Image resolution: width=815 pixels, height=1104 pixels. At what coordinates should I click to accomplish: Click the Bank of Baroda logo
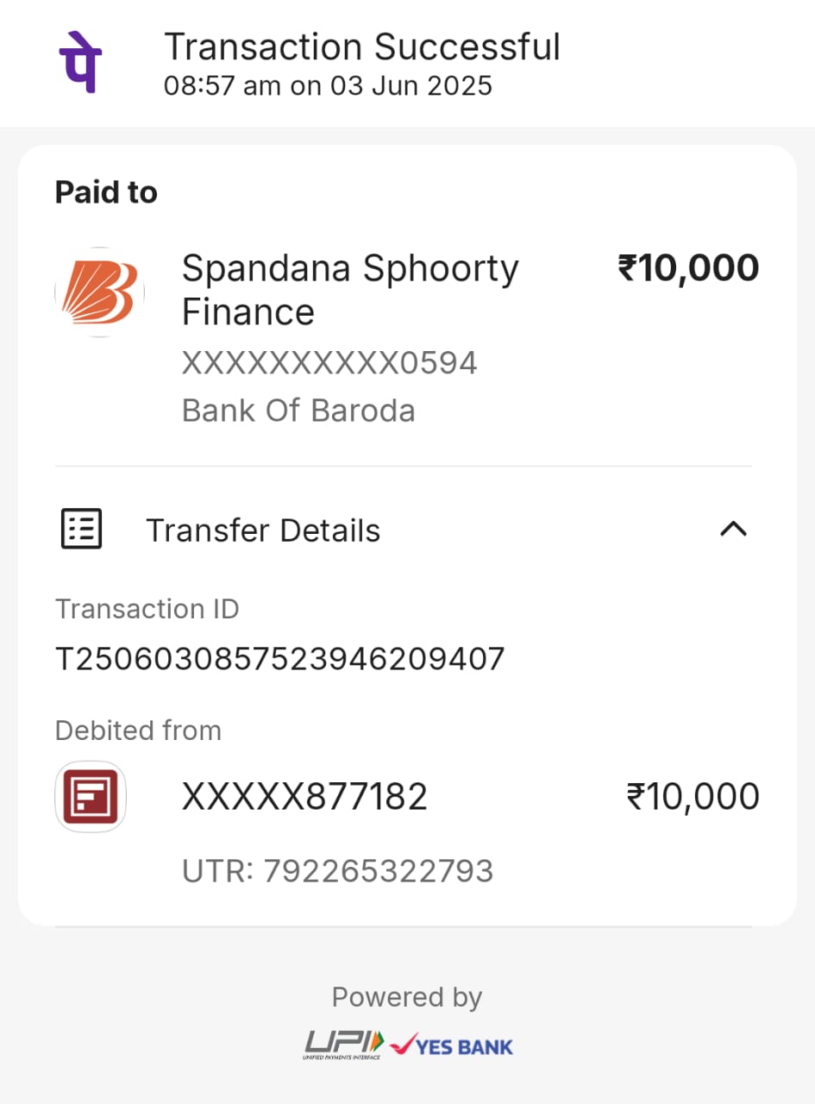point(99,292)
